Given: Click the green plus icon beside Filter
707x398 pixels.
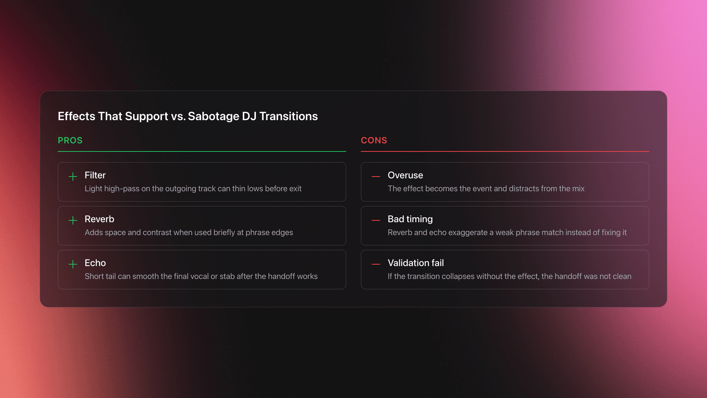Looking at the screenshot, I should point(73,177).
